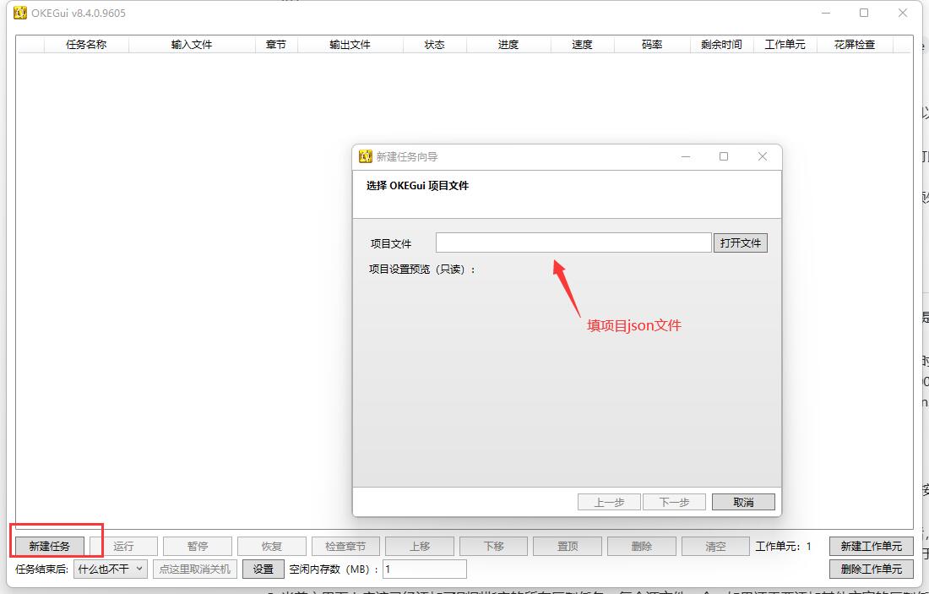Click the 状态 column header
Screen dimensions: 929x594
[434, 45]
